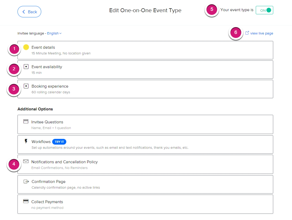Expand the Invitee Questions section
Viewport: 292px width, 220px height.
pos(145,124)
